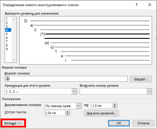Click the number format text field

point(66,79)
